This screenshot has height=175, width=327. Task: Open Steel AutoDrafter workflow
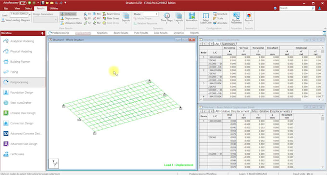click(x=23, y=103)
